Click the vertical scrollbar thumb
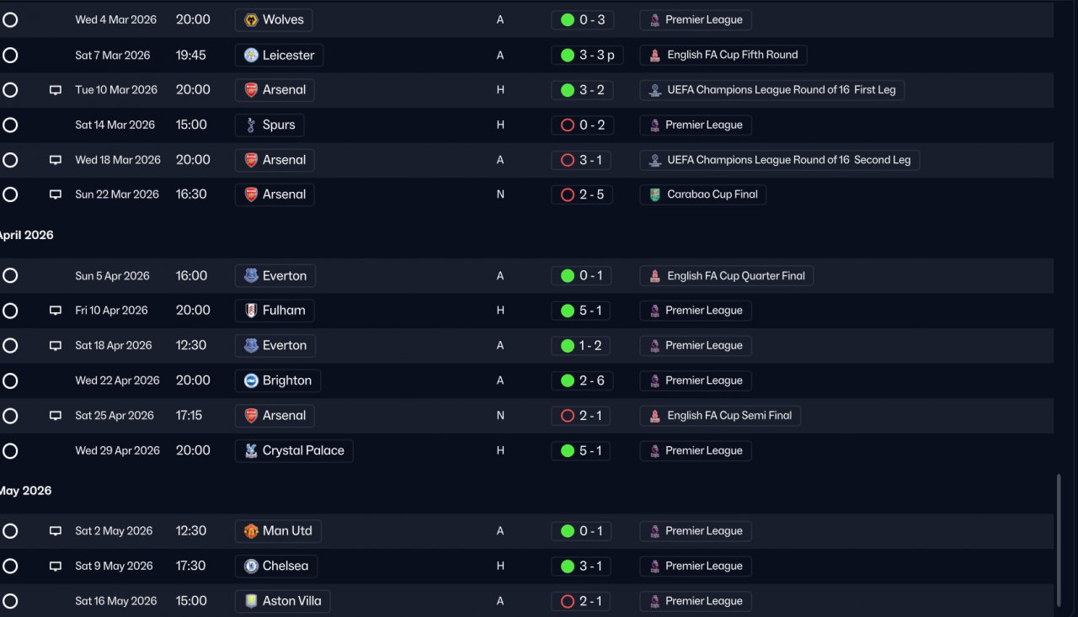 click(1059, 540)
